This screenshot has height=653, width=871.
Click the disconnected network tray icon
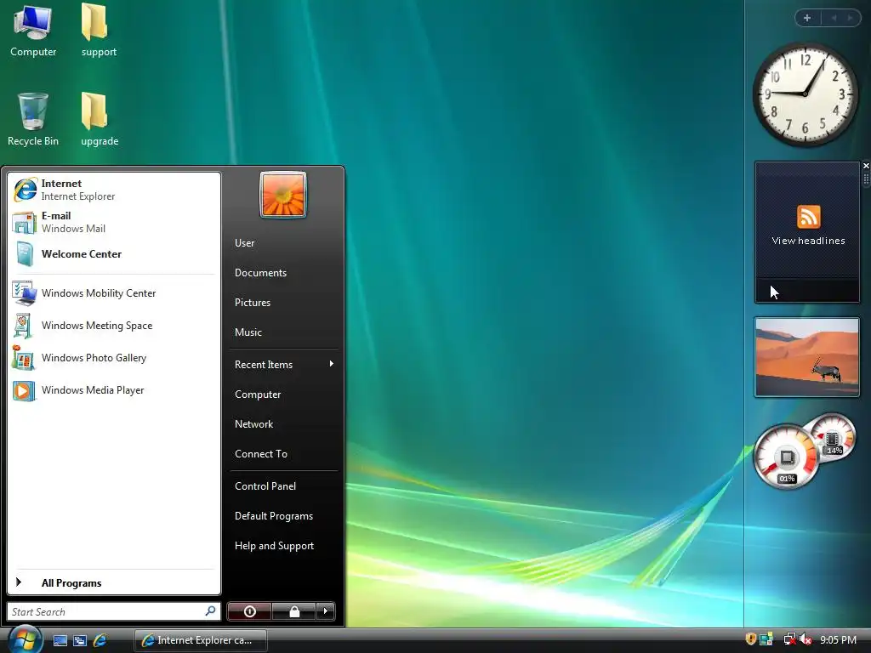(x=789, y=639)
